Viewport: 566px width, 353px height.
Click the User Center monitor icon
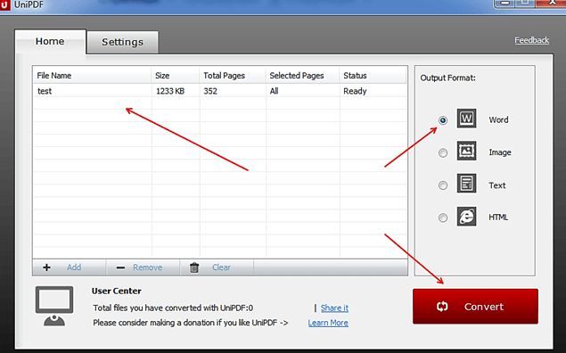tap(54, 306)
